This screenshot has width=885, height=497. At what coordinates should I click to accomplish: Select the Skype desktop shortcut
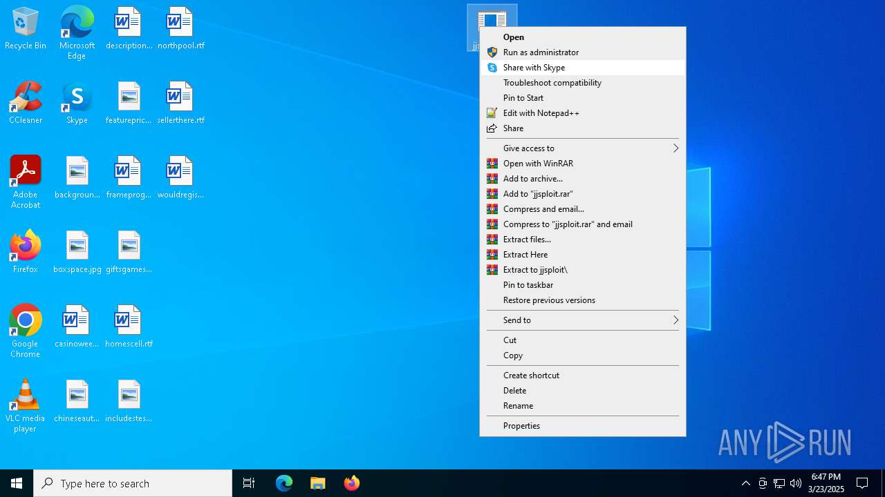click(77, 104)
